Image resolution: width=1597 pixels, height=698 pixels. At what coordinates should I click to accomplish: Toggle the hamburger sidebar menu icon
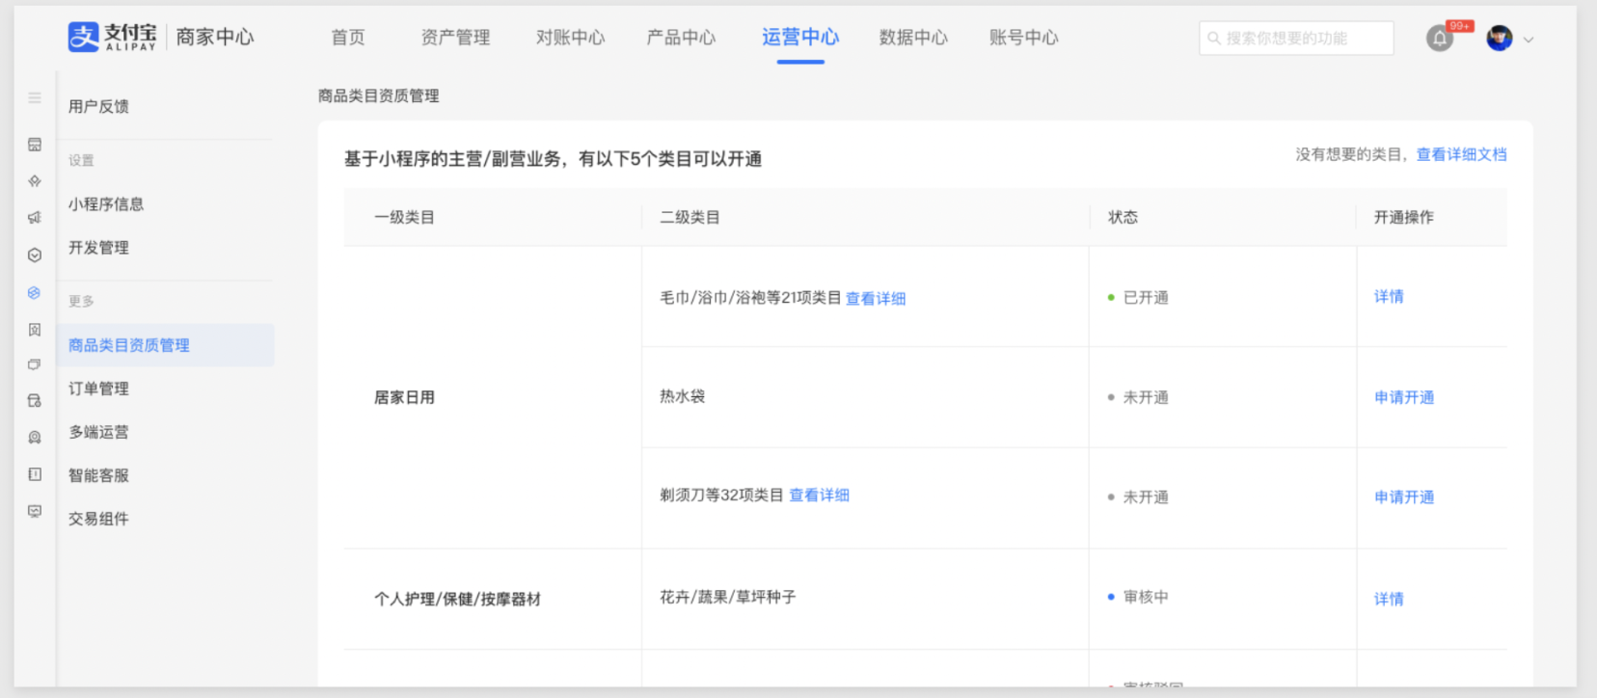point(35,97)
